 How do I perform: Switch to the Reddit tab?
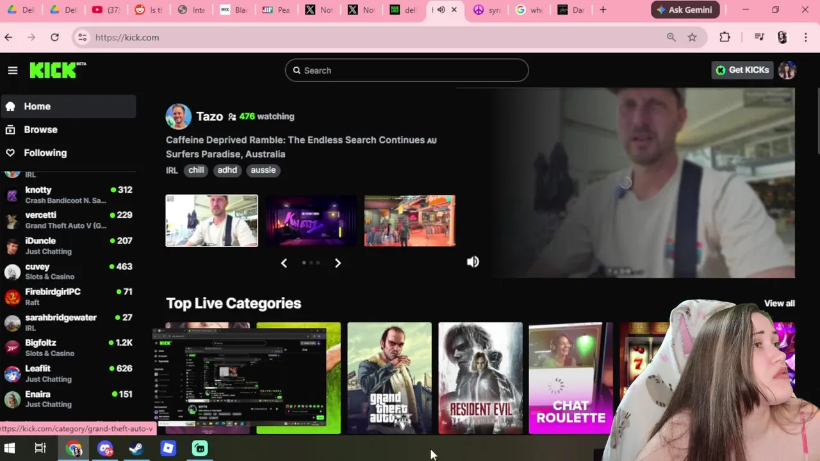pos(149,10)
